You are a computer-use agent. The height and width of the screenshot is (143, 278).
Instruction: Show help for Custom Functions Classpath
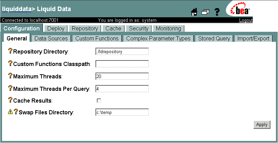click(x=10, y=64)
